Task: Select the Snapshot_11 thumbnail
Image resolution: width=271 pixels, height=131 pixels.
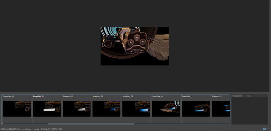Action: click(x=196, y=109)
